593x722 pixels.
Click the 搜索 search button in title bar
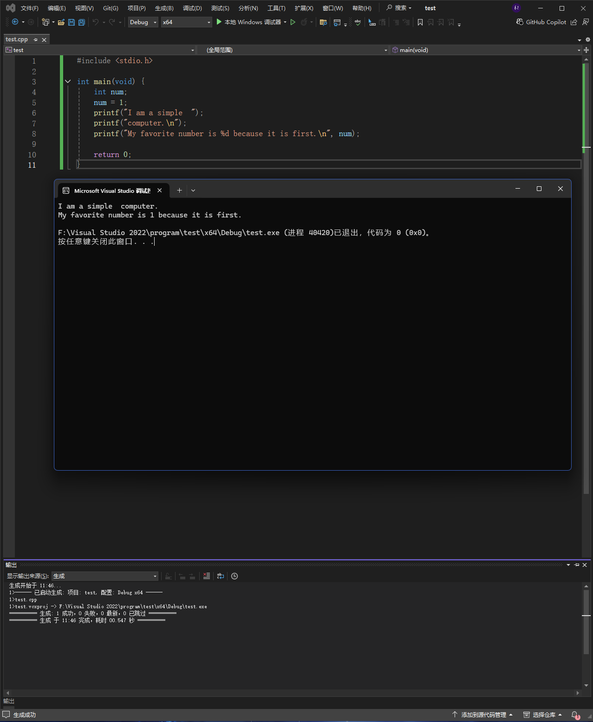click(x=399, y=8)
